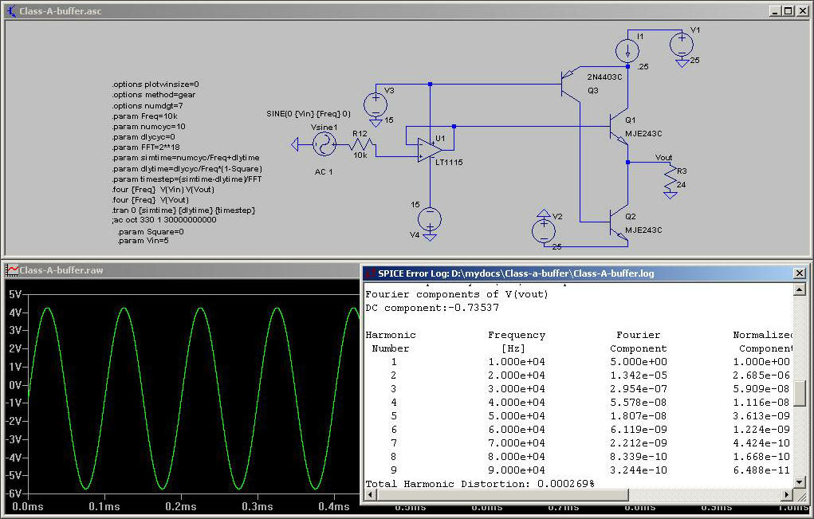Viewport: 814px width, 519px height.
Task: Click the Vout net label
Action: coord(663,158)
